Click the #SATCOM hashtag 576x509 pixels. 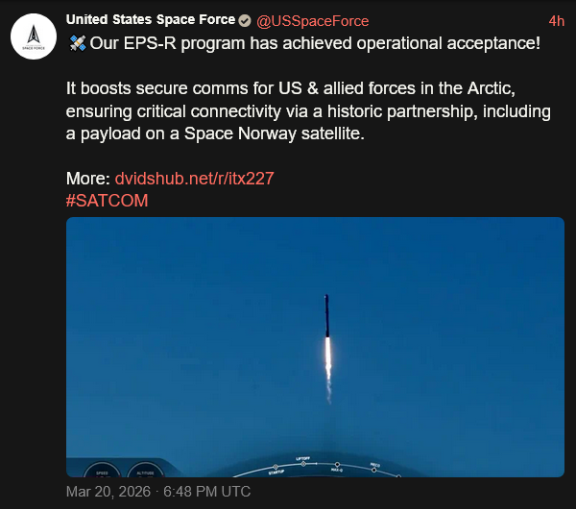(x=107, y=201)
